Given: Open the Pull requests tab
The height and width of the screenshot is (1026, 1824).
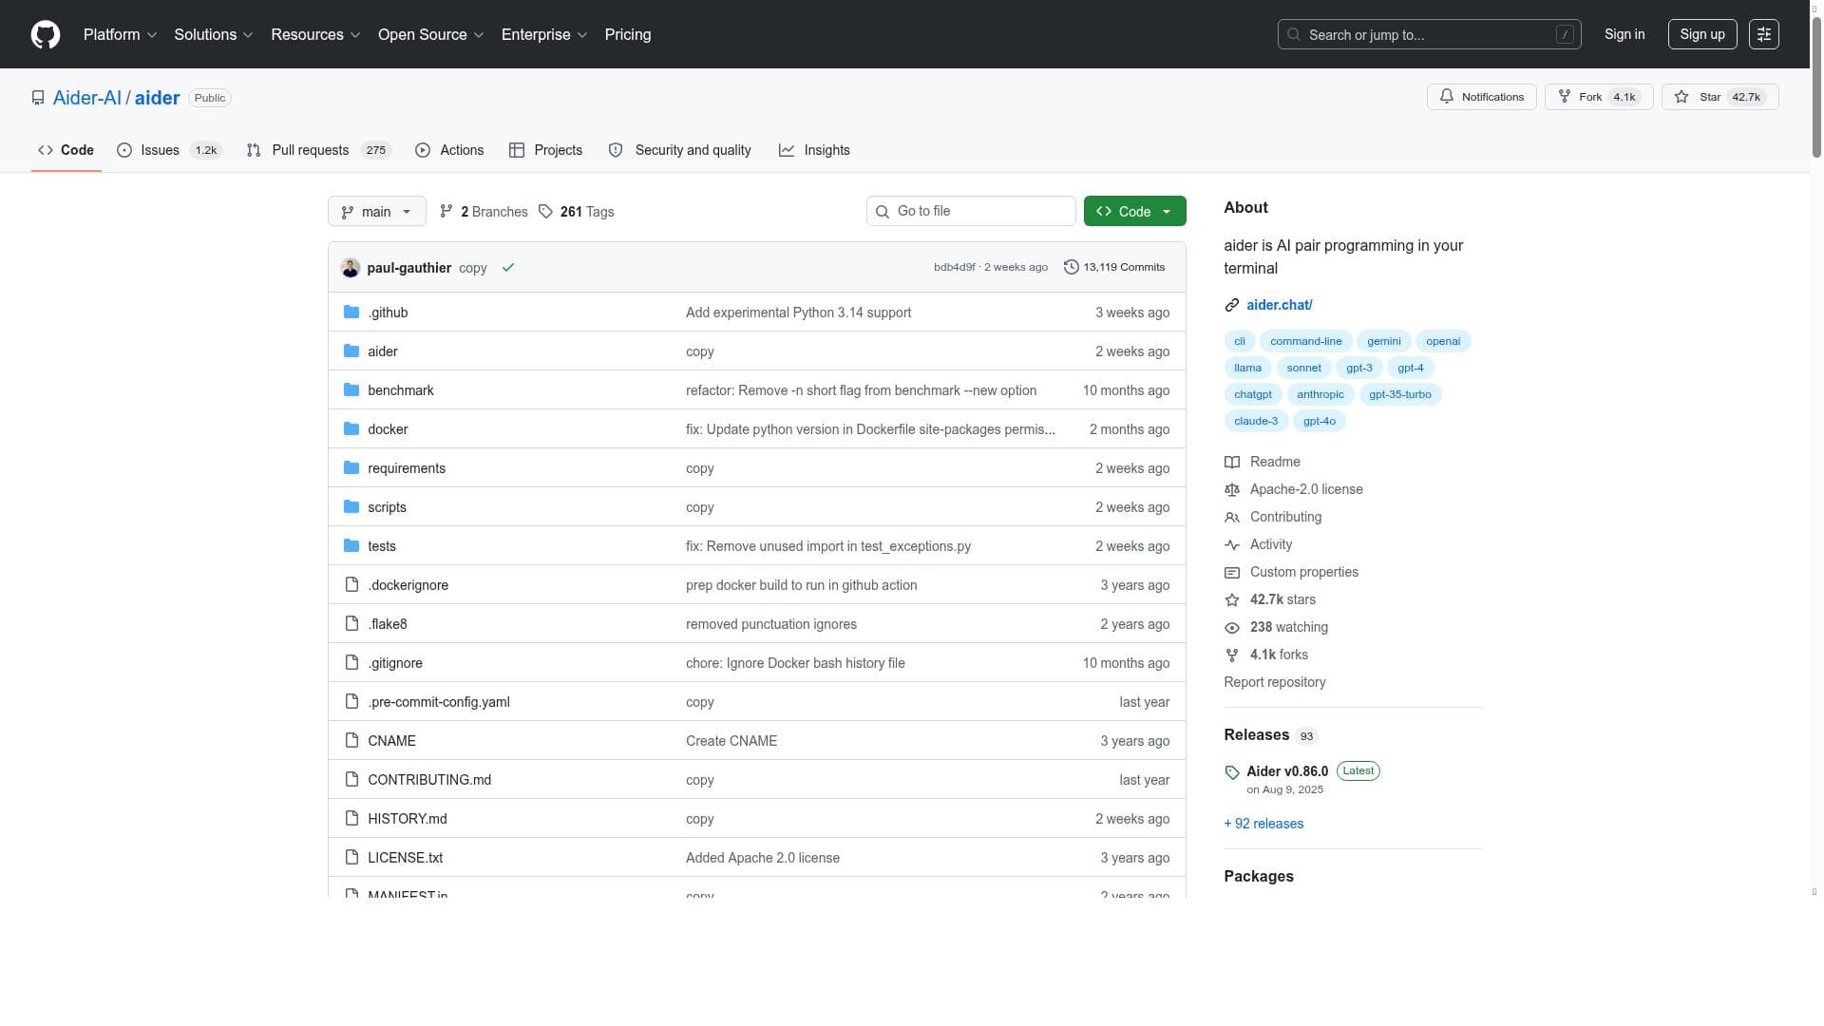Looking at the screenshot, I should click(310, 151).
